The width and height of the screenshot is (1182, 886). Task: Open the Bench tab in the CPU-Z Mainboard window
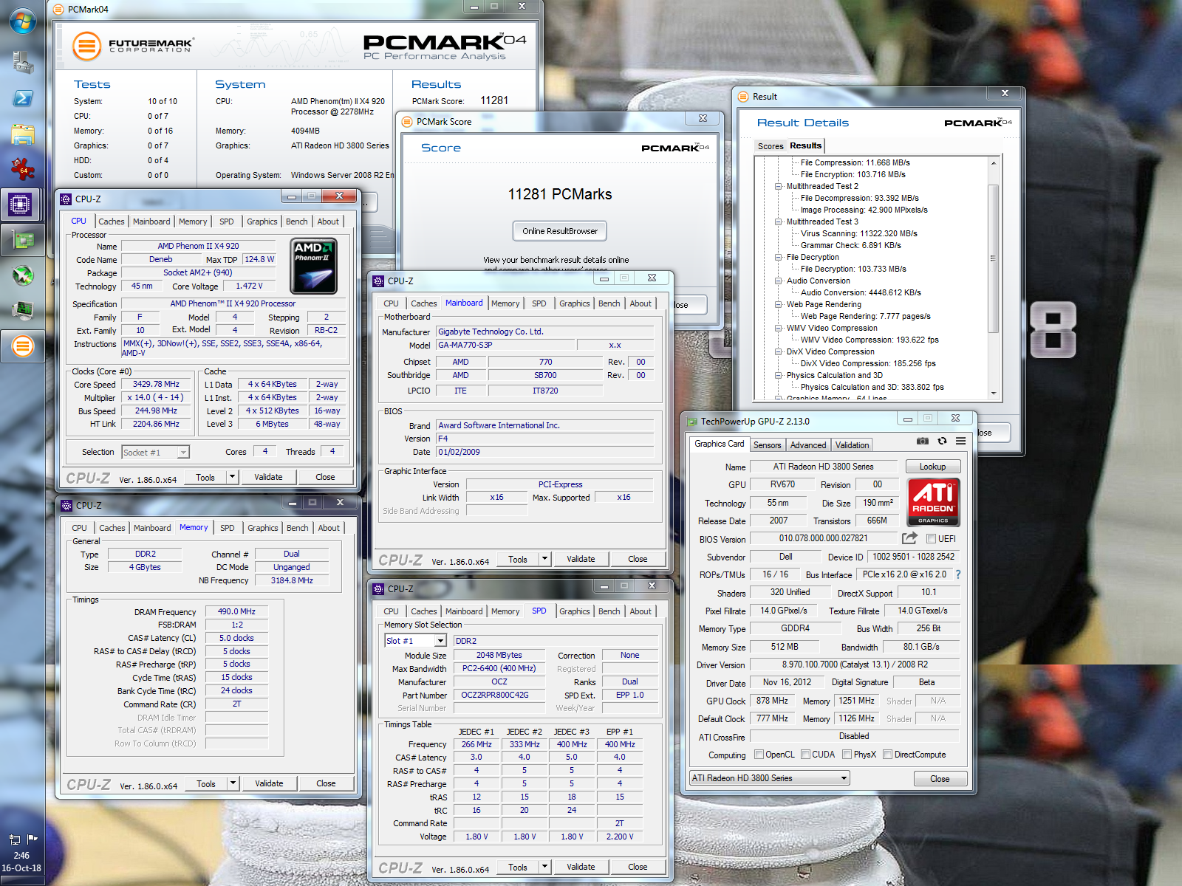[609, 303]
